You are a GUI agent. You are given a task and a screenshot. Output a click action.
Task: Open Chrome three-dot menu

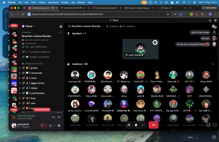[215, 14]
